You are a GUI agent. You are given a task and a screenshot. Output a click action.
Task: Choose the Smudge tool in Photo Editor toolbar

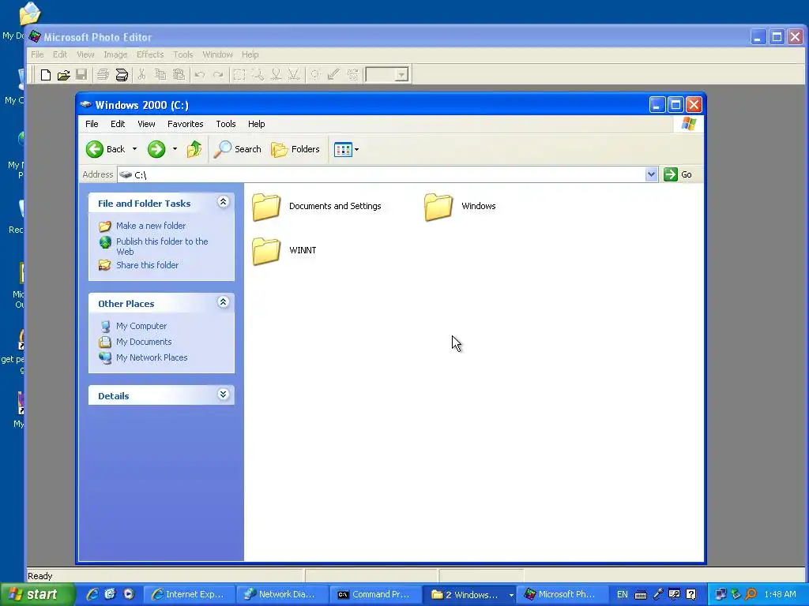point(276,75)
